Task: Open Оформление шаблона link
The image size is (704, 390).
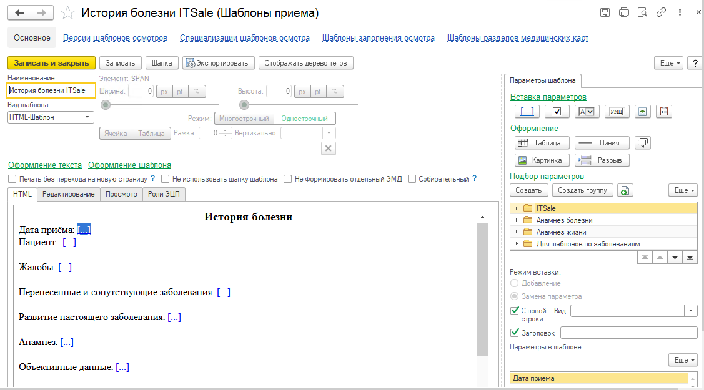Action: 129,165
